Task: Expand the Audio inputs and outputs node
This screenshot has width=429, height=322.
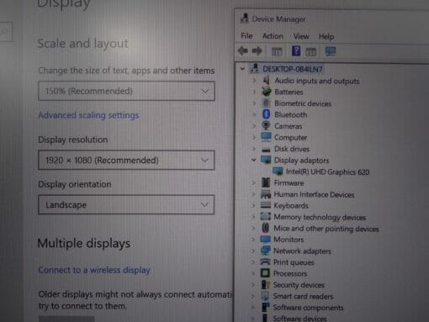Action: [254, 81]
